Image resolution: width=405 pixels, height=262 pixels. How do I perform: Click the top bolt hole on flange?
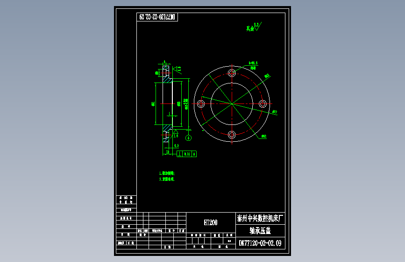[x=232, y=73]
